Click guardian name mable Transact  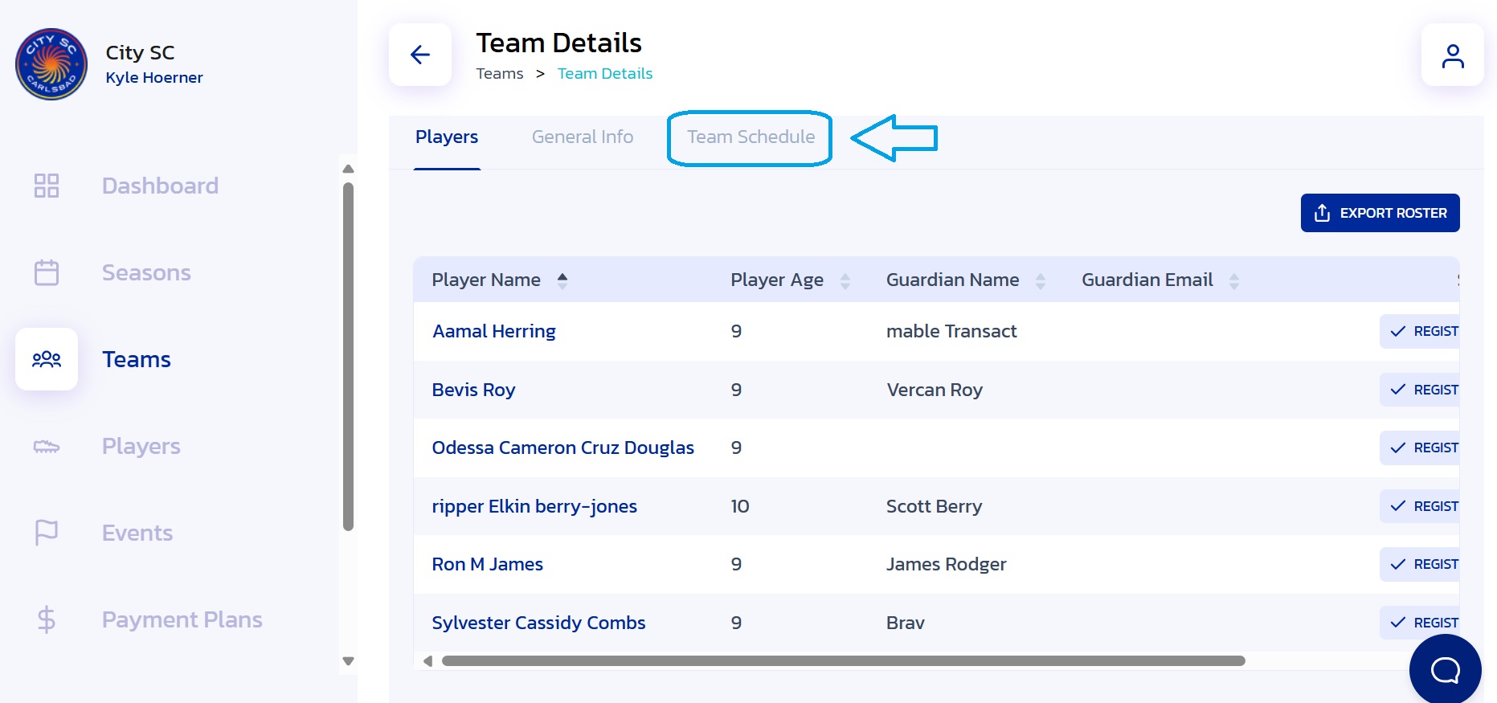(x=951, y=331)
